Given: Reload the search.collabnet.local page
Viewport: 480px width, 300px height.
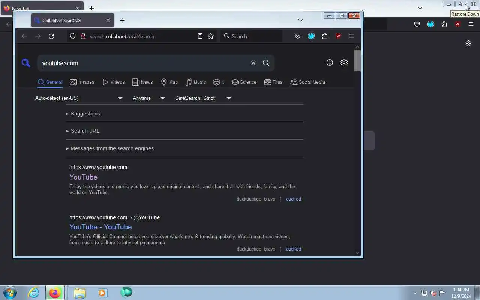Looking at the screenshot, I should coord(51,36).
